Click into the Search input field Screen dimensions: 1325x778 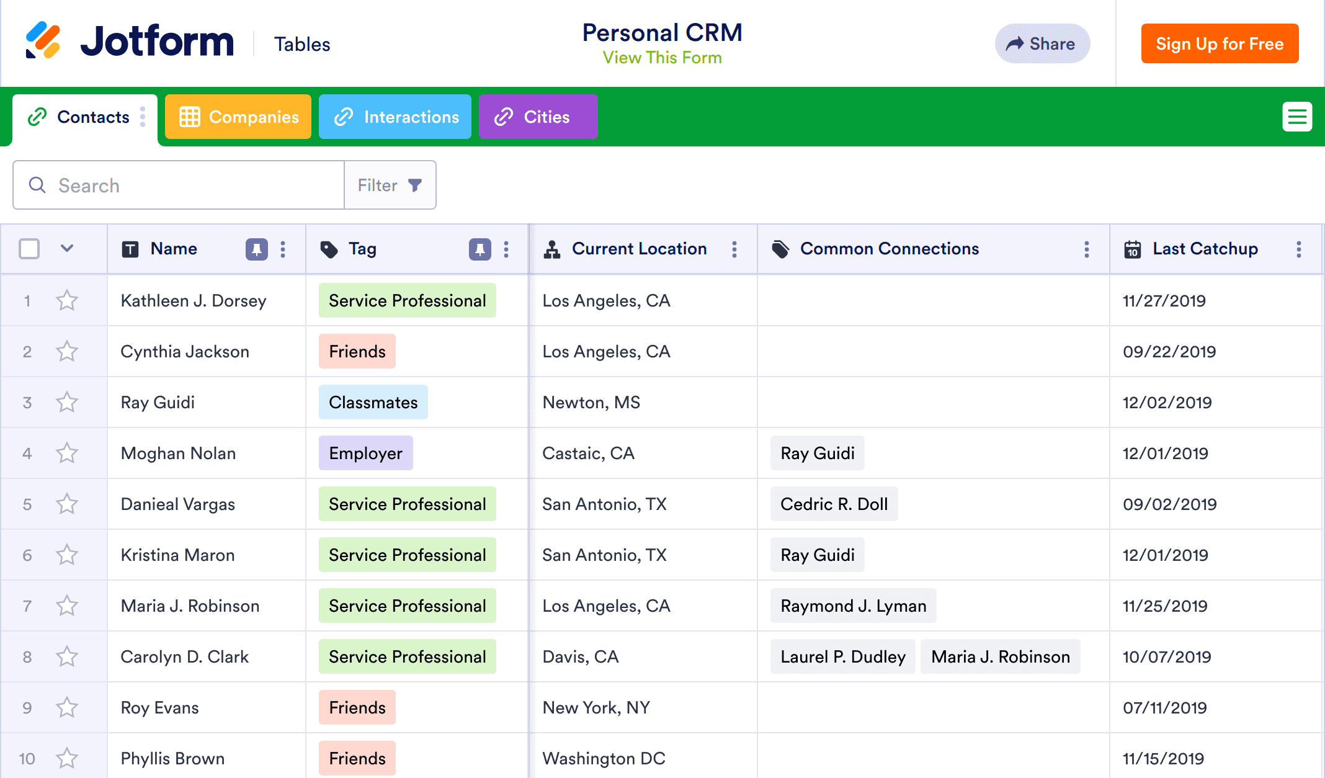click(192, 185)
